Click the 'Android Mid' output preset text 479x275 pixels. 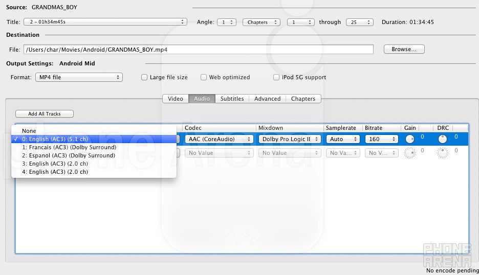click(77, 63)
